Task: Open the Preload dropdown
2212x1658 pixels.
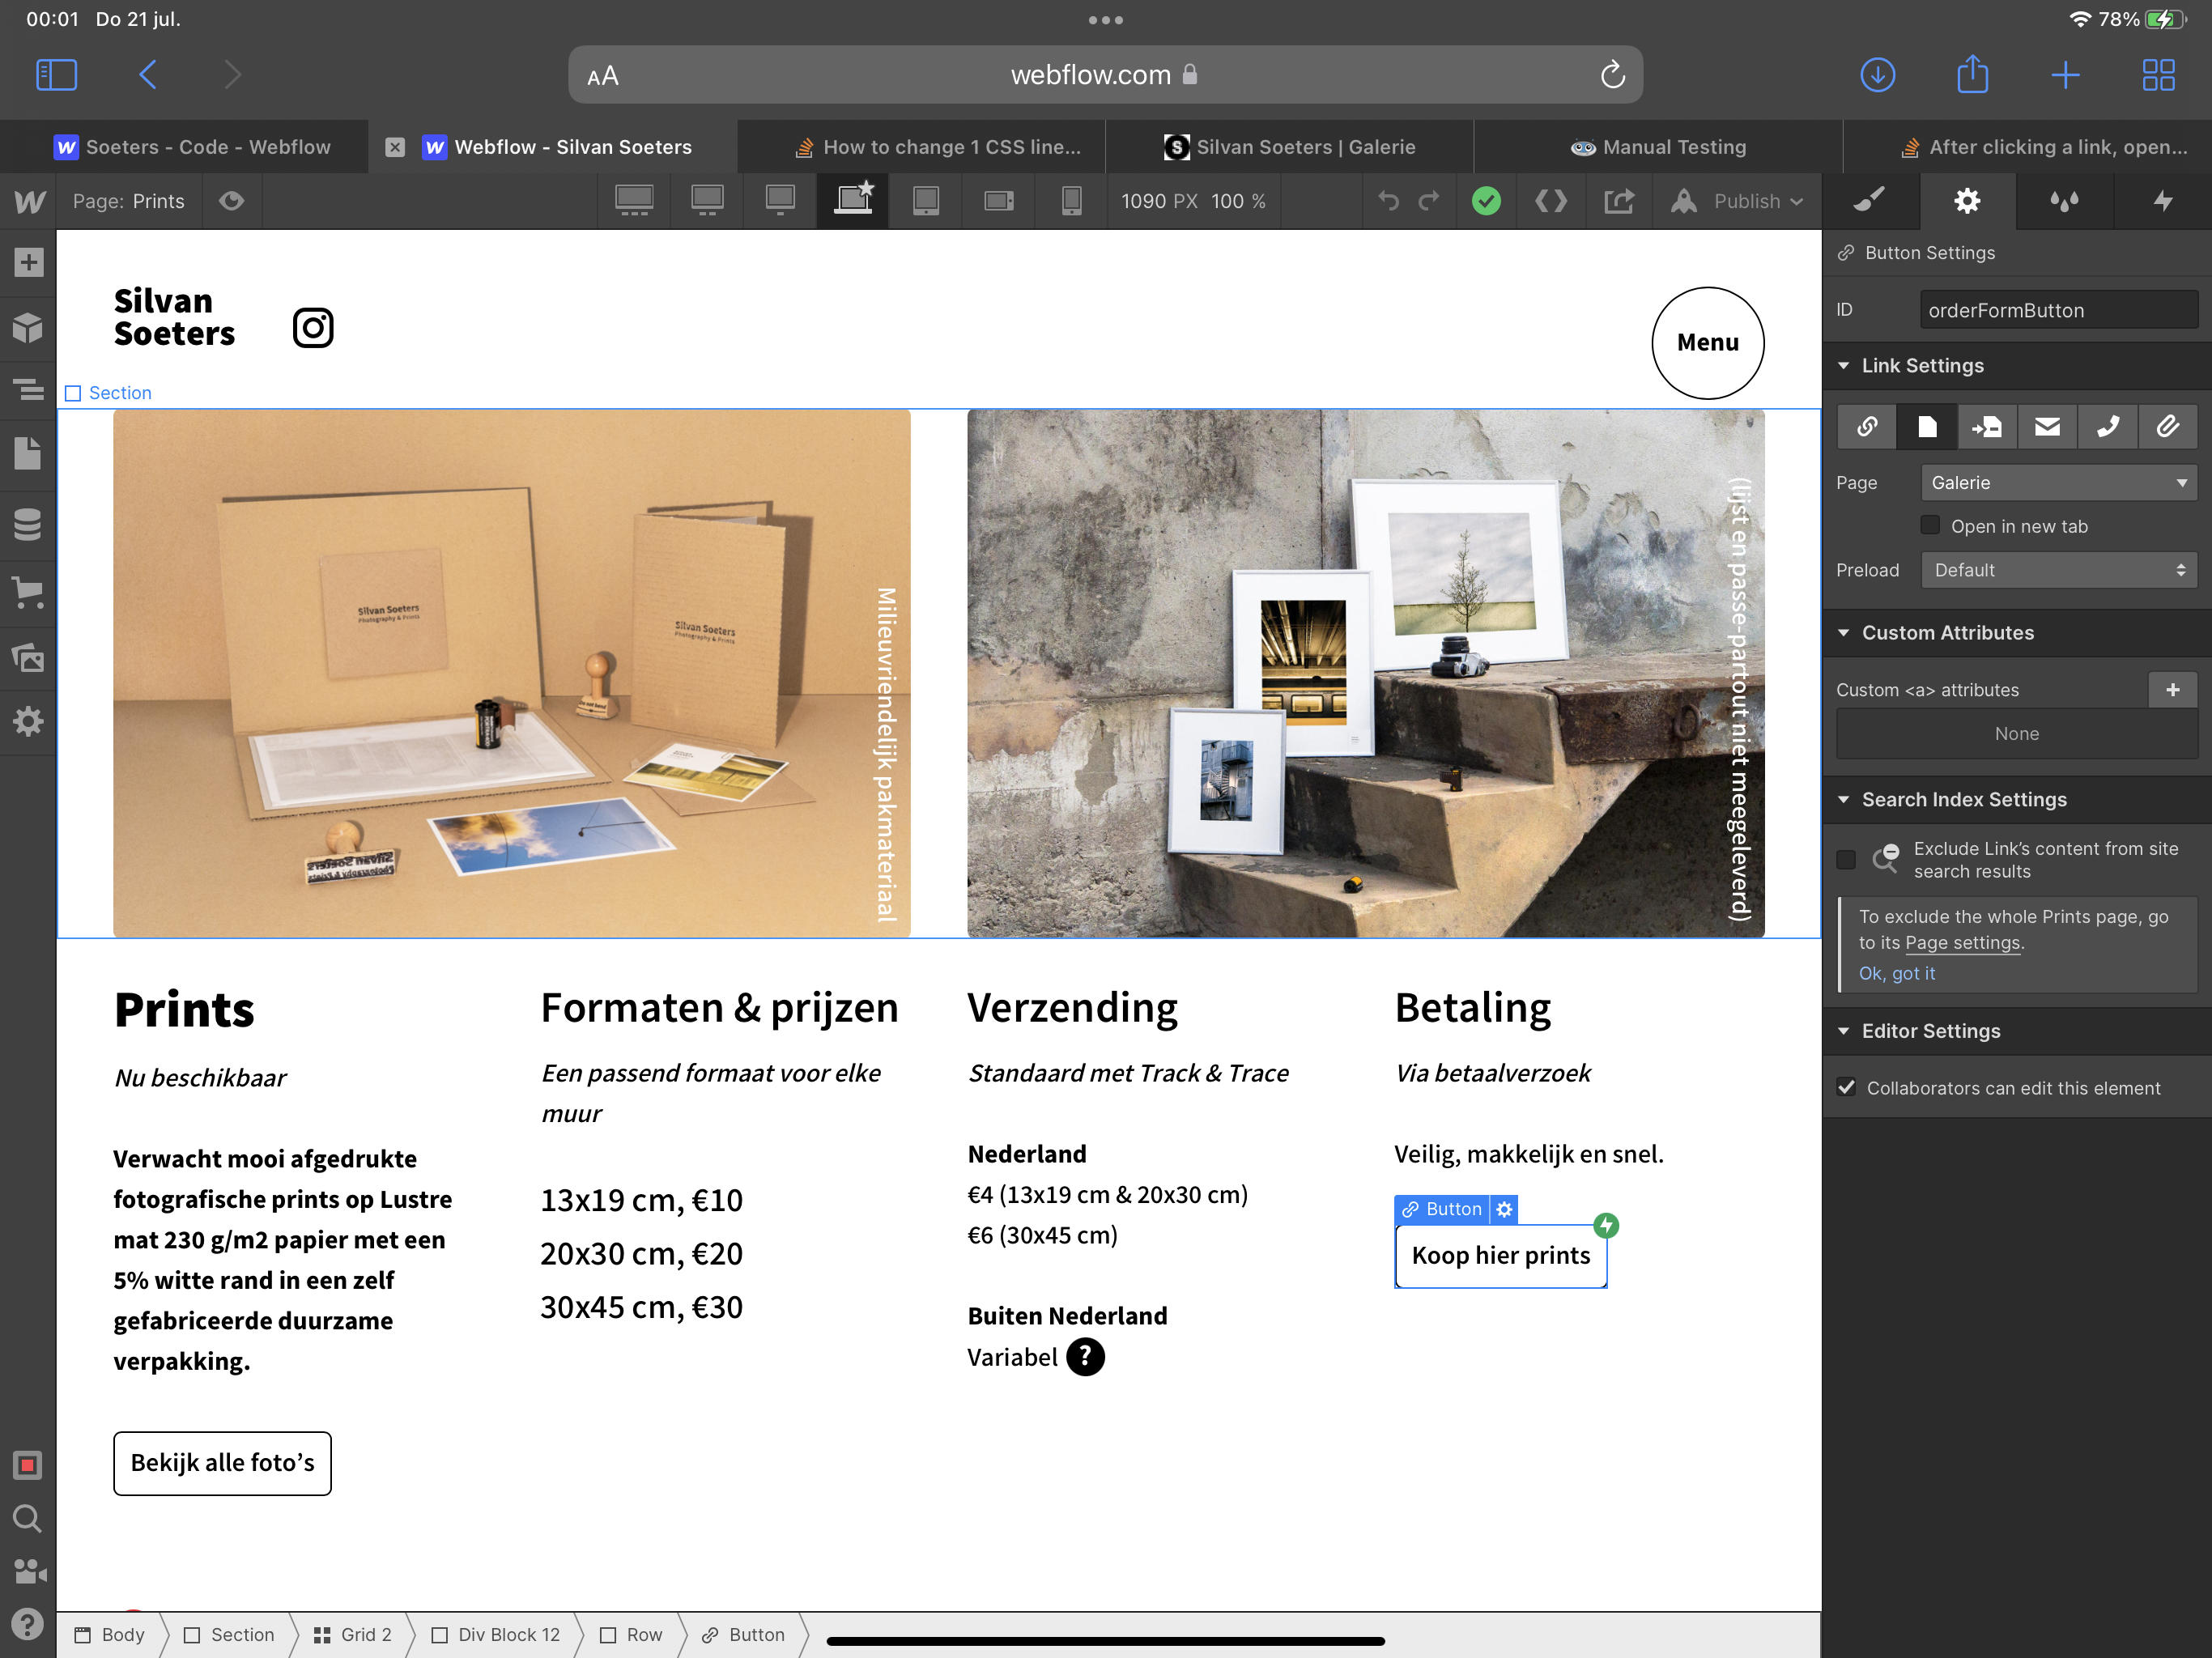Action: pyautogui.click(x=2059, y=570)
